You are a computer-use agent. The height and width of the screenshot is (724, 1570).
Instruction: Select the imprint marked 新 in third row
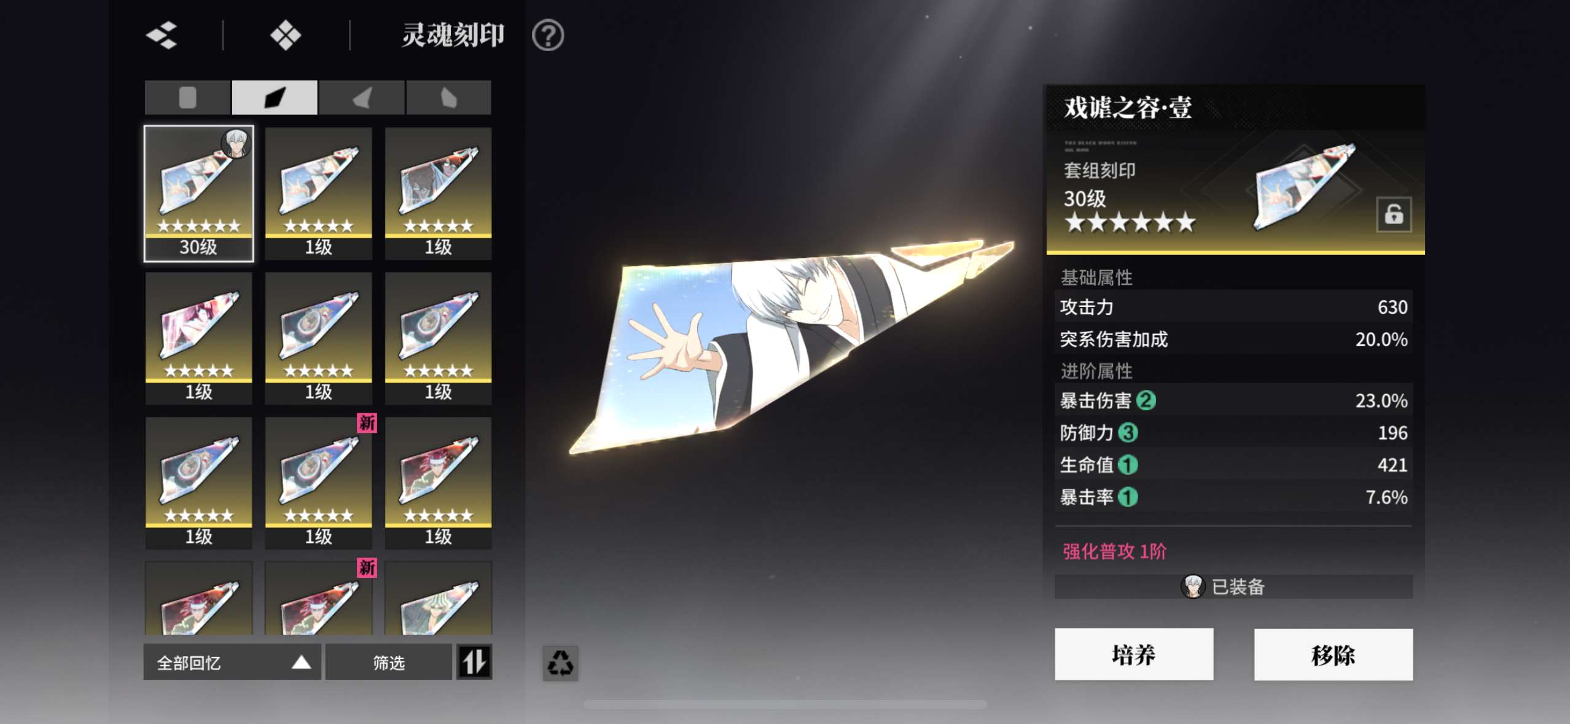319,483
